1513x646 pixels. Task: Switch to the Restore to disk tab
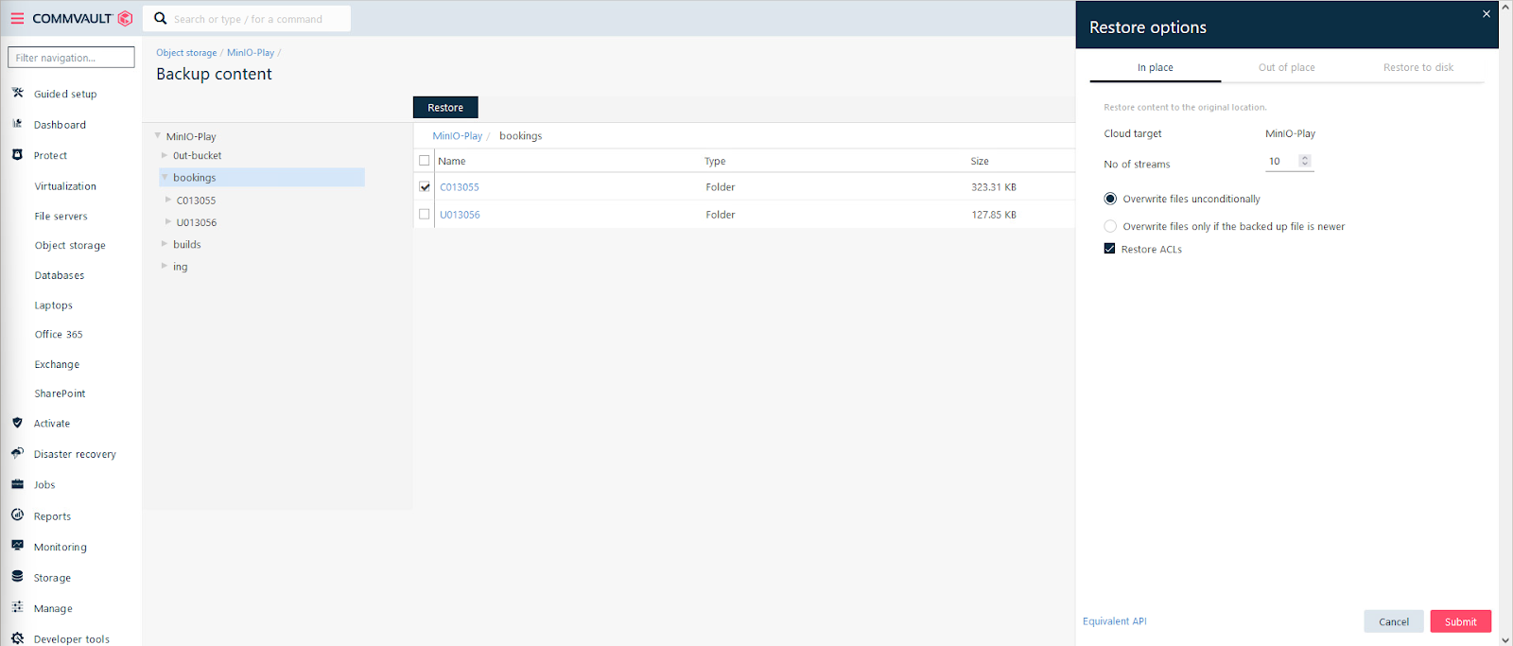pyautogui.click(x=1417, y=67)
